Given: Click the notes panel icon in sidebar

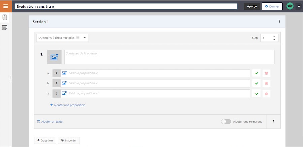Looking at the screenshot, I should (x=5, y=27).
